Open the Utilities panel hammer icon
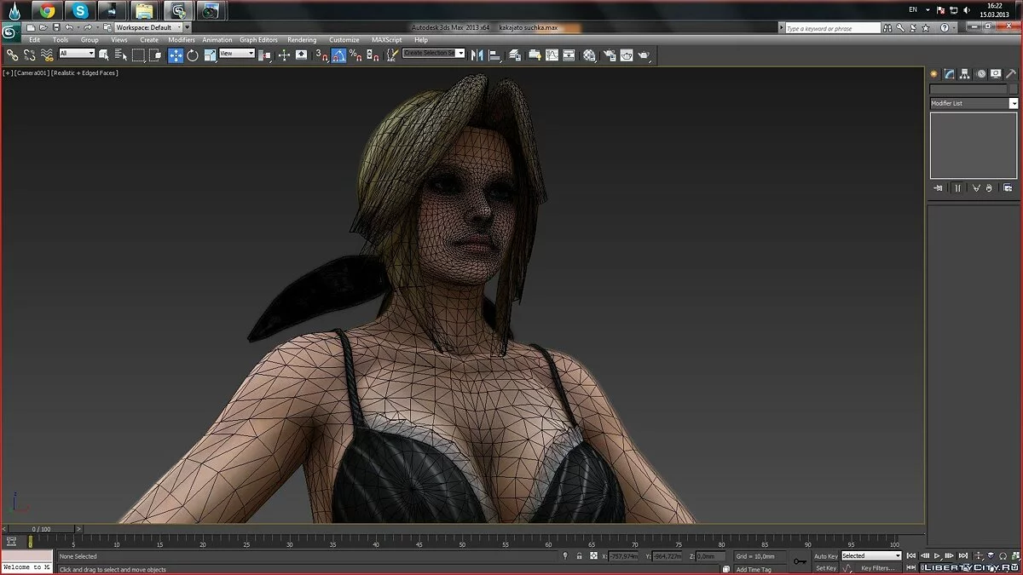The height and width of the screenshot is (575, 1023). pyautogui.click(x=1012, y=74)
